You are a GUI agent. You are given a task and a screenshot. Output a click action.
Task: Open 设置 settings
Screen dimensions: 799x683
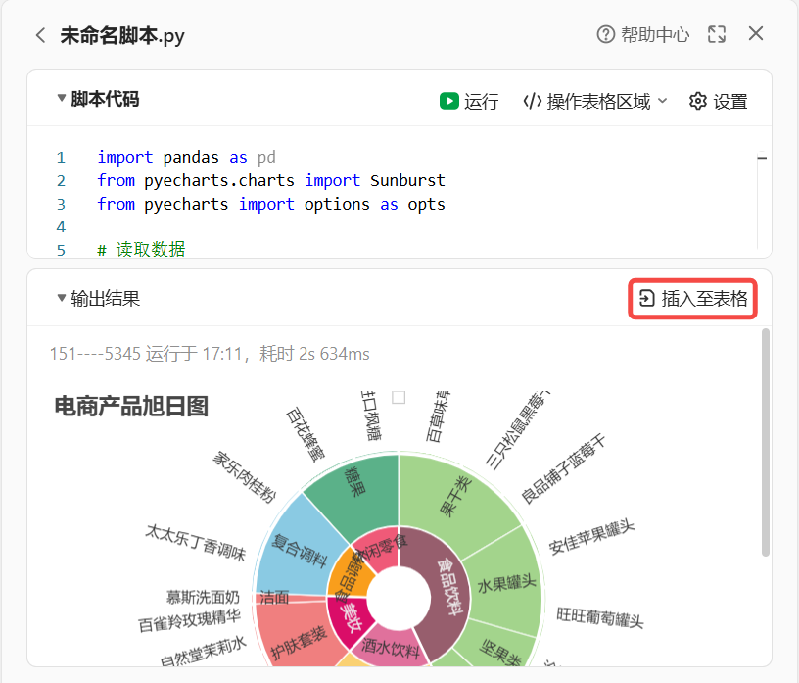pyautogui.click(x=729, y=102)
